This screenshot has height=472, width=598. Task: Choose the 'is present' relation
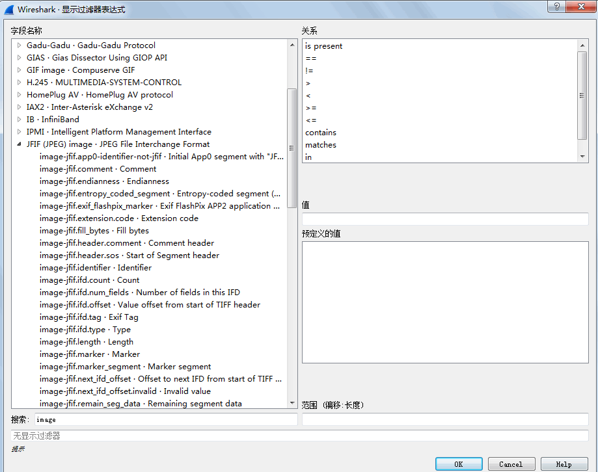[x=323, y=46]
